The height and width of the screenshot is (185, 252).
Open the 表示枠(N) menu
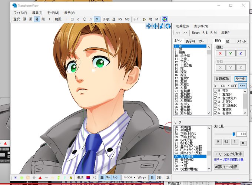(201, 26)
